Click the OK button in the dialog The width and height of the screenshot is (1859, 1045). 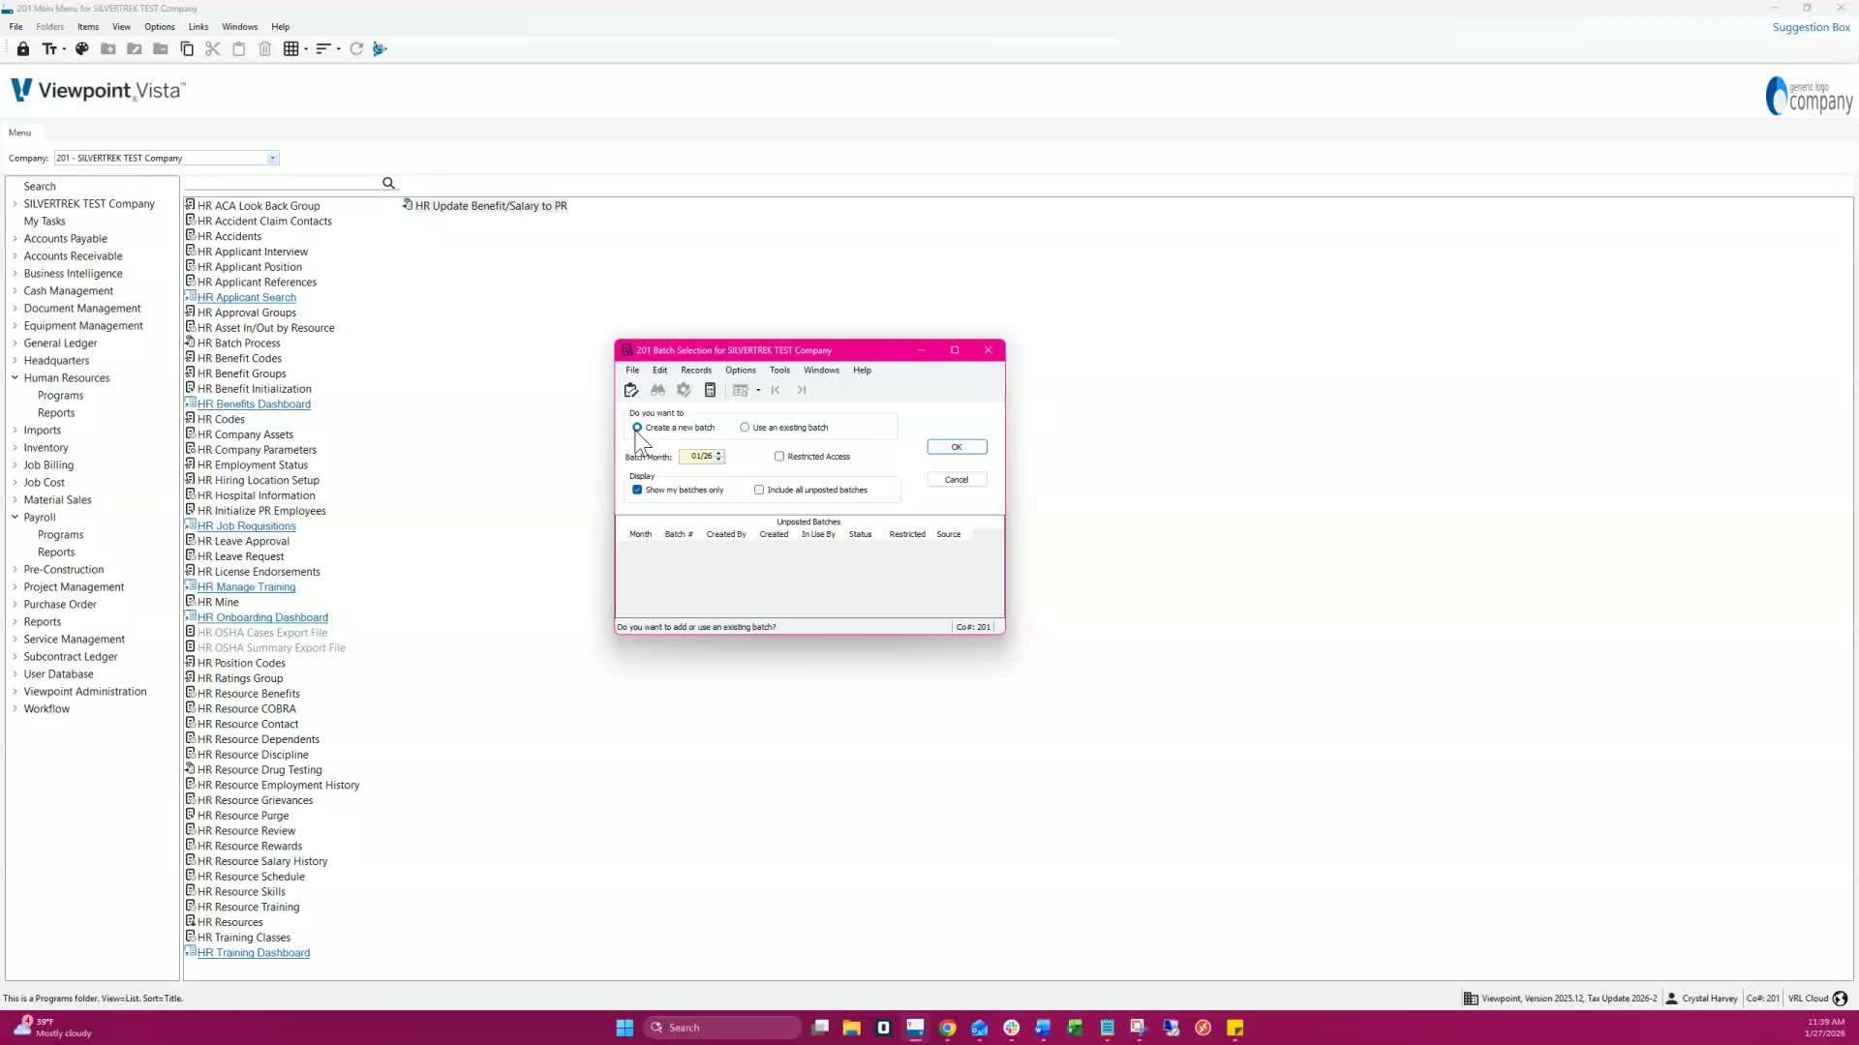[956, 446]
